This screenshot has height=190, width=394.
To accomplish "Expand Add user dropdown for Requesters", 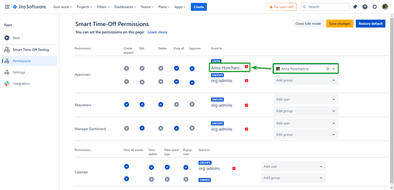I will point(306,99).
